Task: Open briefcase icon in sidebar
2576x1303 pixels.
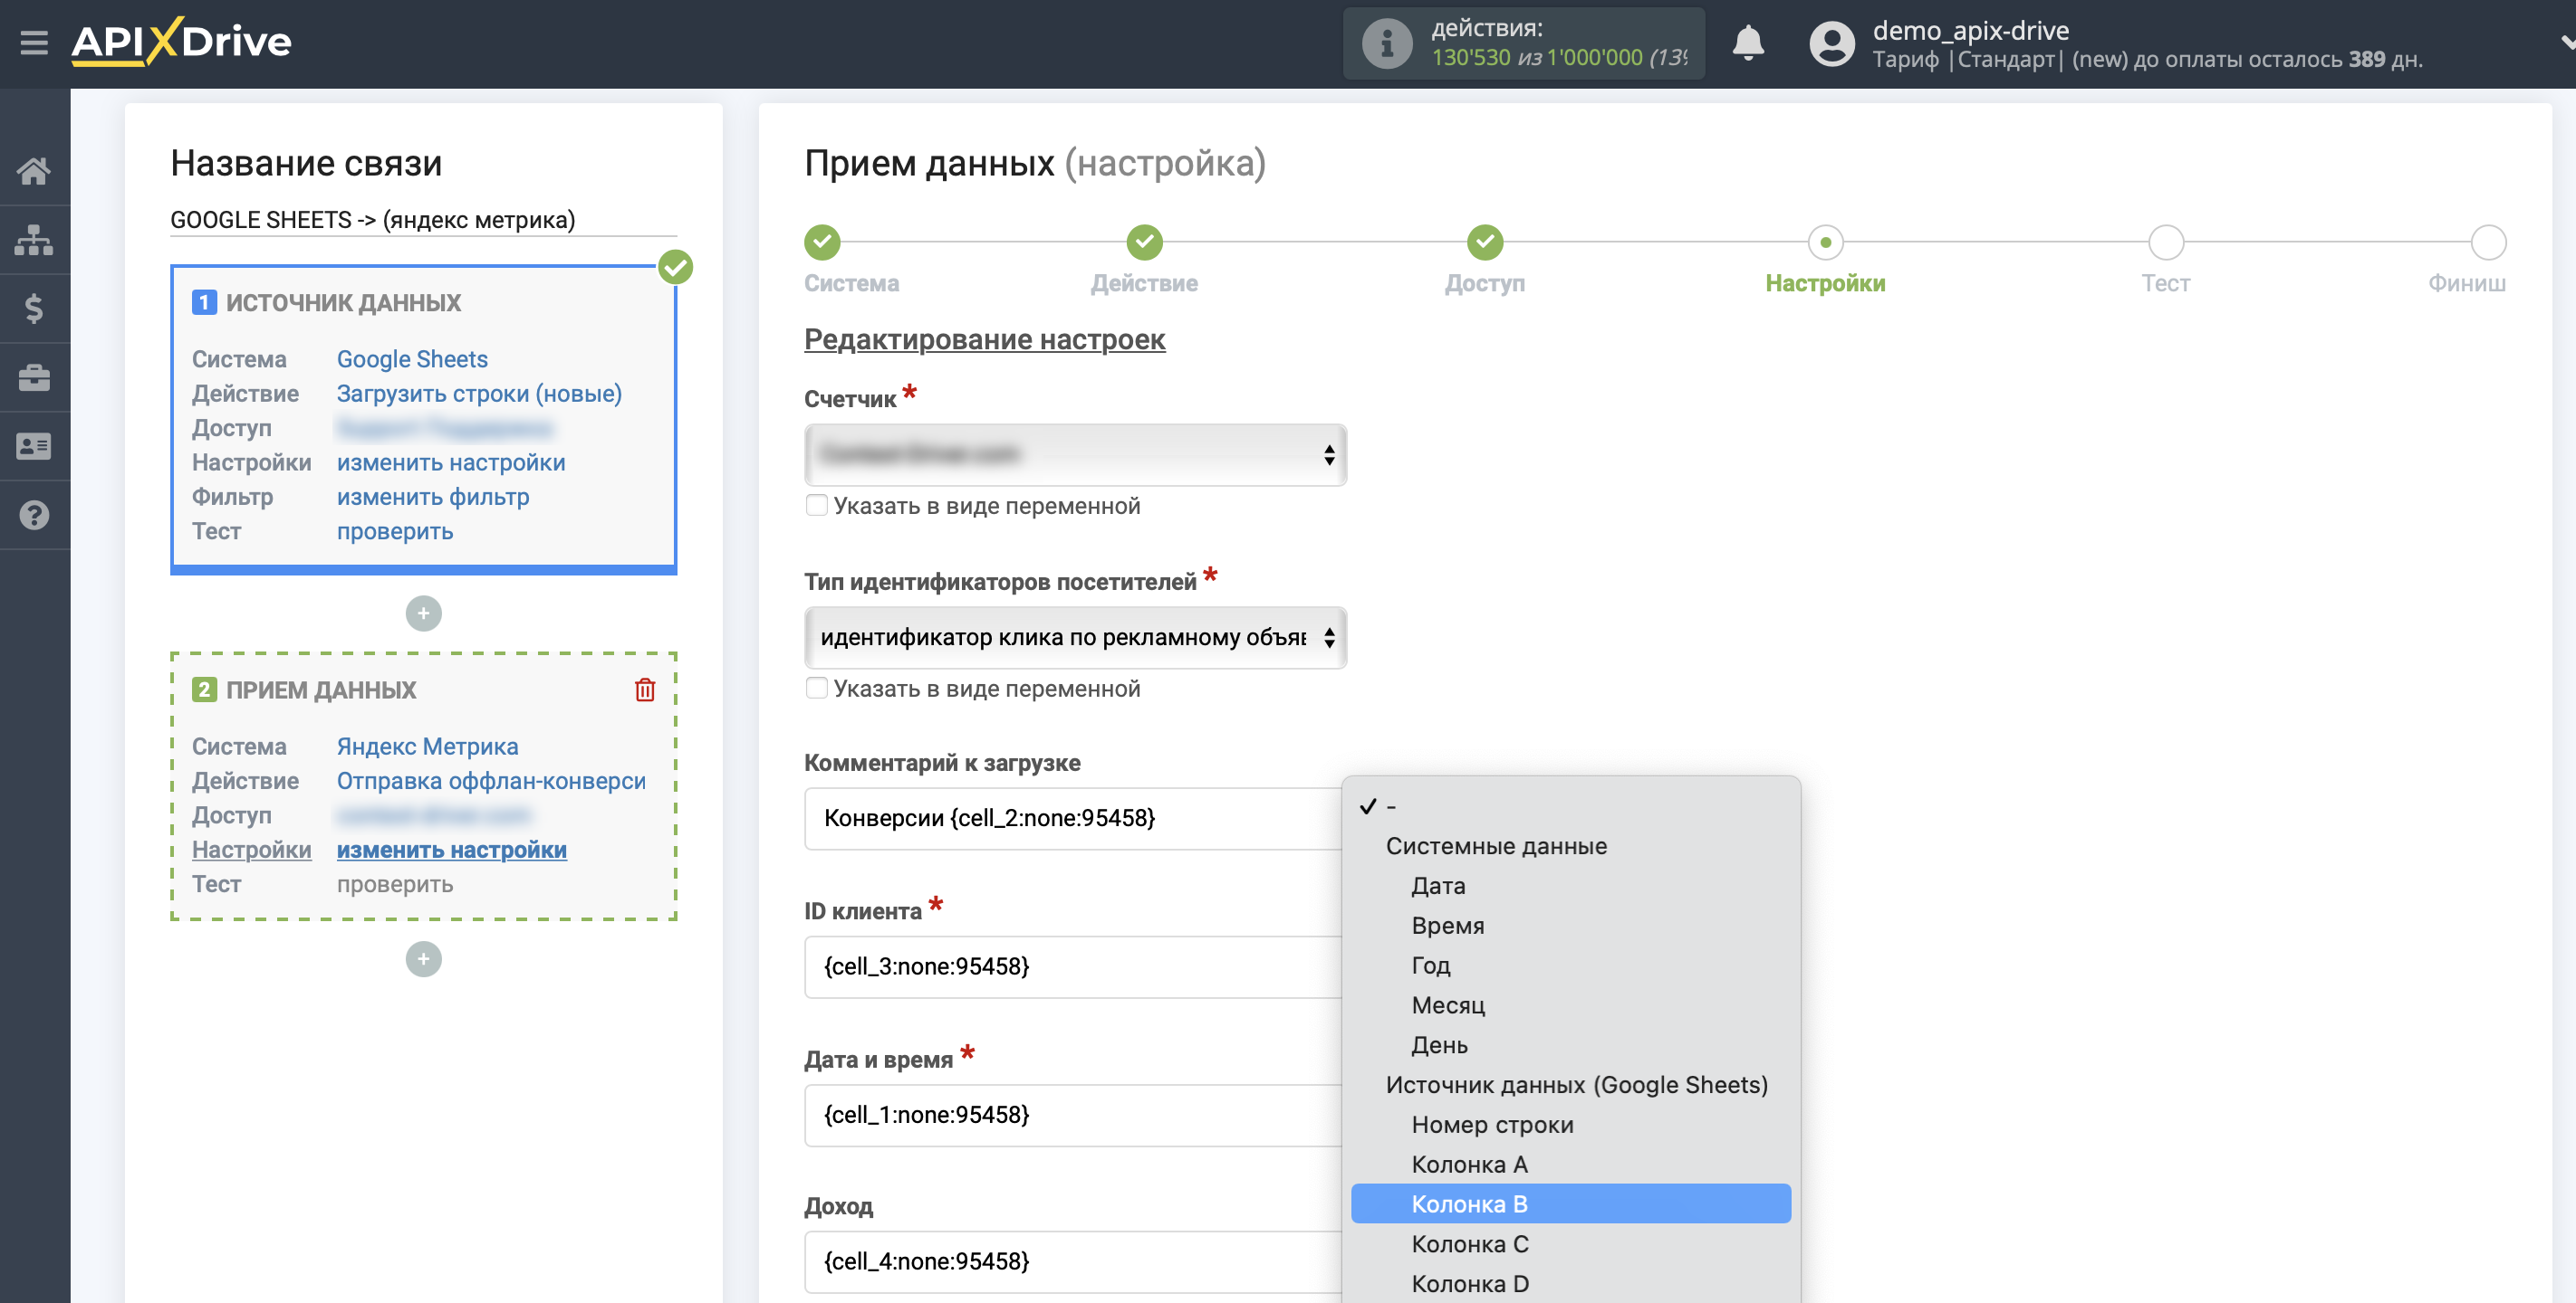Action: click(34, 377)
